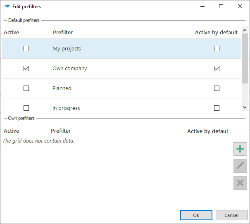
Task: Click the pencil edit prefilter icon
Action: 240,166
